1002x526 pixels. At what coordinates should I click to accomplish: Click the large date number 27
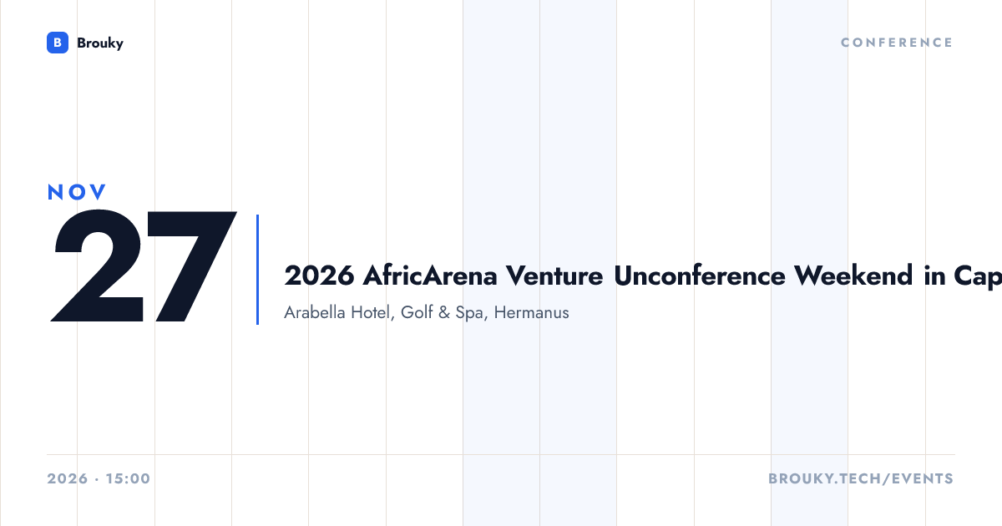point(144,267)
